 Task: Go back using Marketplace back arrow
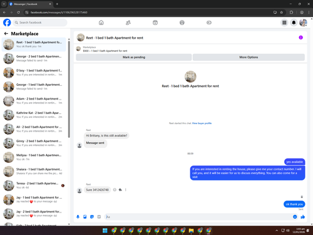click(6, 34)
